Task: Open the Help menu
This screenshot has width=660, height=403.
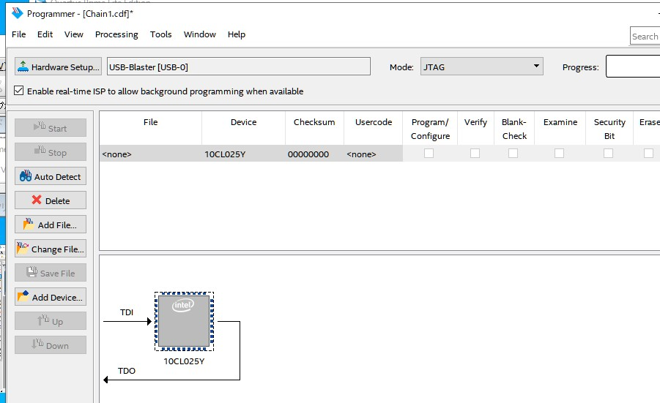Action: [x=237, y=34]
